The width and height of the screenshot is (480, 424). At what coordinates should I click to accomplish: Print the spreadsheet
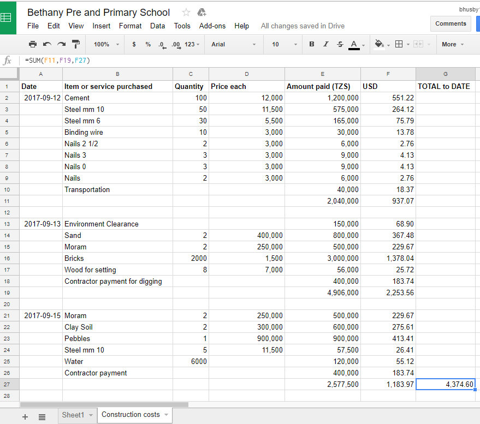click(x=33, y=44)
